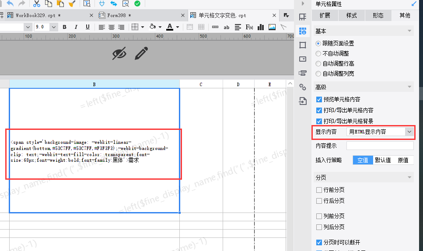This screenshot has width=423, height=251.
Task: Click the Redo arrow icon
Action: [x=21, y=3]
